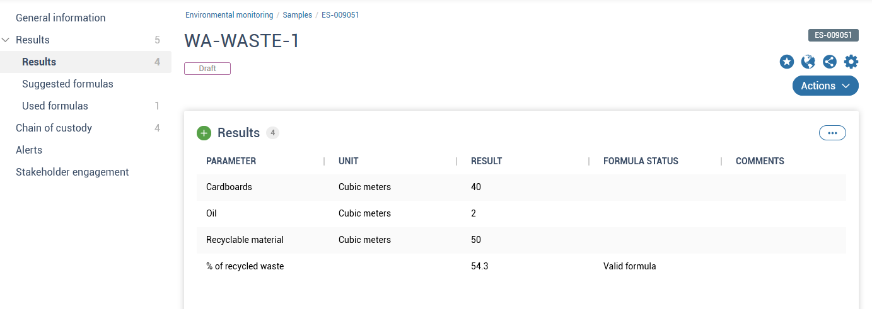Screen dimensions: 872x309
Task: Navigate to Alerts in sidebar
Action: pyautogui.click(x=29, y=150)
